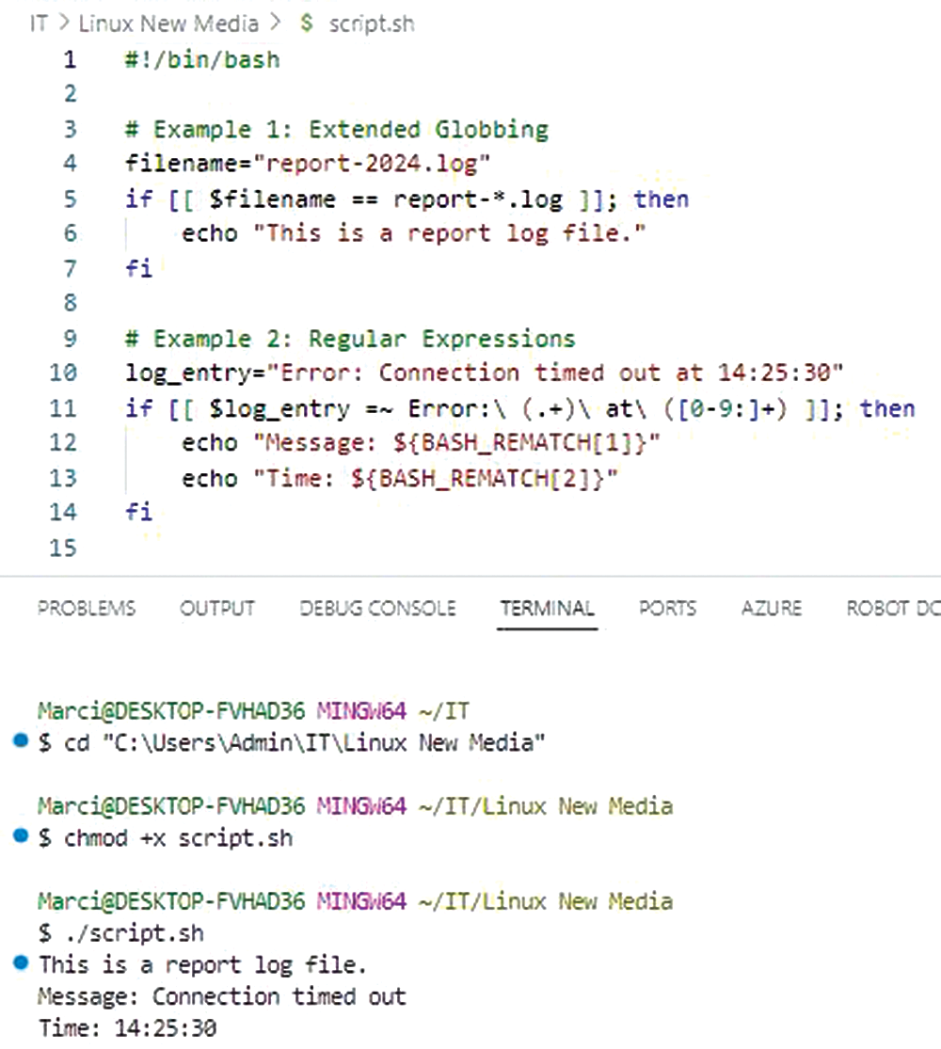
Task: Click line number 1 in the gutter
Action: [x=71, y=59]
